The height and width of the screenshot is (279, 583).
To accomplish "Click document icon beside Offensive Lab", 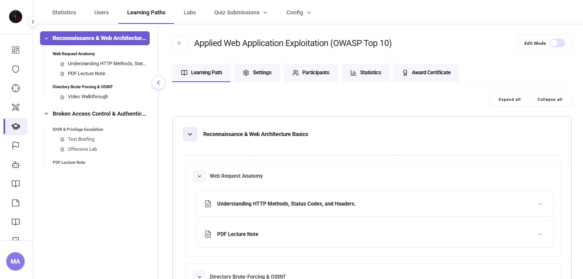I will (x=62, y=149).
